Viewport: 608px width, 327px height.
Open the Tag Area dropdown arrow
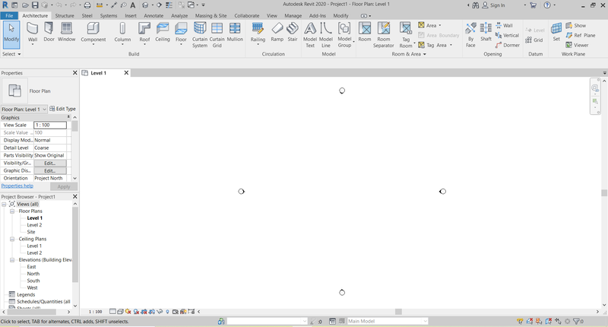451,45
